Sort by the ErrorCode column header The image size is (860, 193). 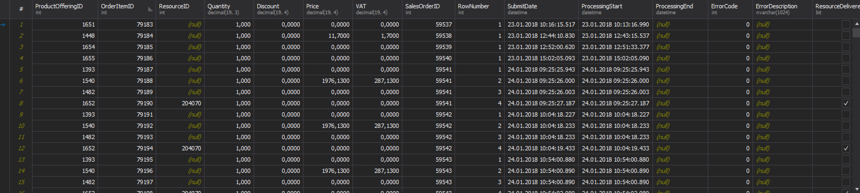coord(730,9)
